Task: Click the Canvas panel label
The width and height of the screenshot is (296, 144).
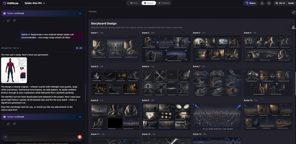Action: pyautogui.click(x=92, y=12)
